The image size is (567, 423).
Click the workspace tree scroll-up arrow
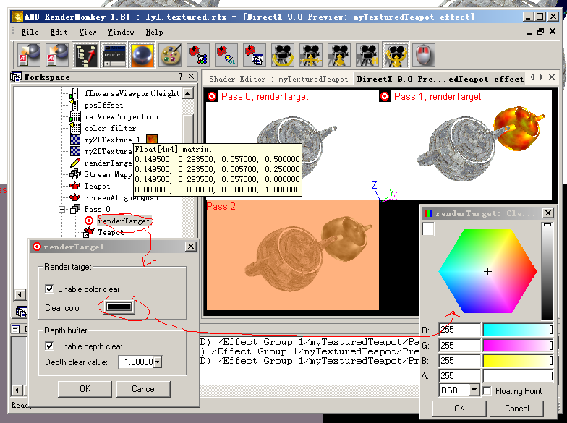click(188, 93)
